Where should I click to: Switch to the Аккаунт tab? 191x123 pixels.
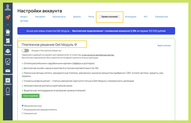pyautogui.click(x=24, y=17)
